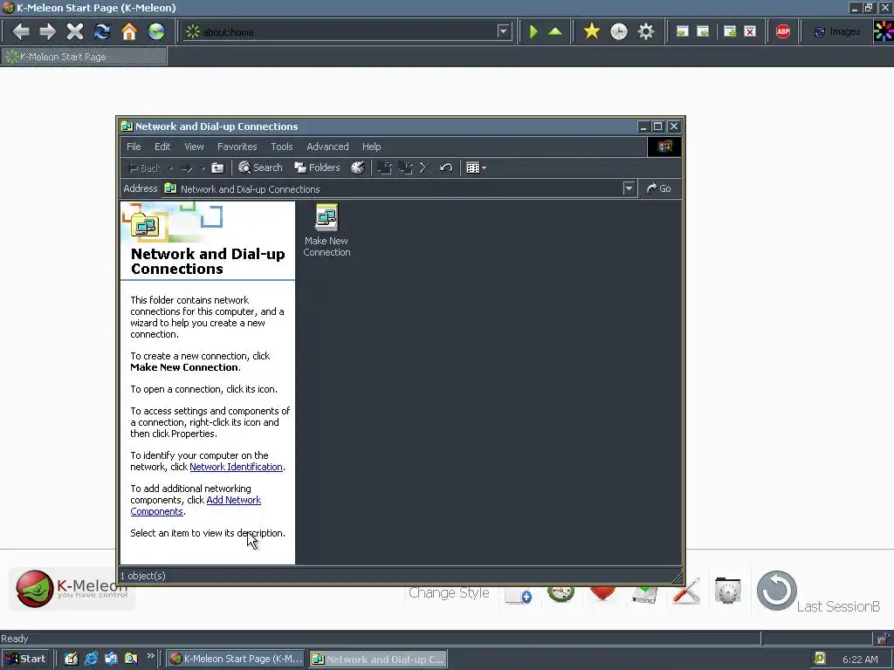The width and height of the screenshot is (894, 670).
Task: Click the Copy To icon in Network Connections toolbar
Action: (405, 167)
